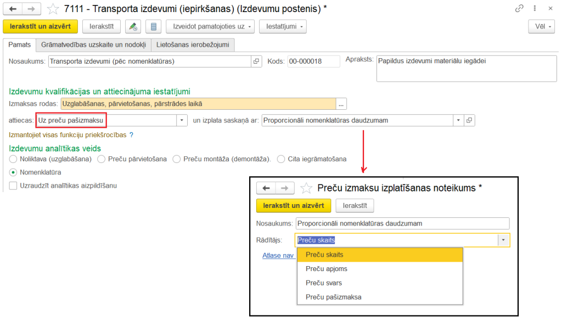
Task: Open the attiecas dropdown arrow
Action: (x=182, y=120)
